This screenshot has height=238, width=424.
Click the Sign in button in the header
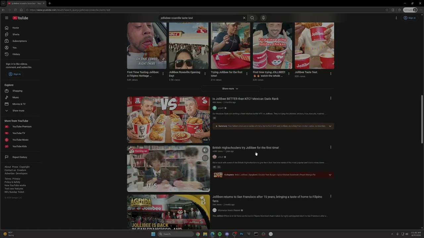pos(409,18)
